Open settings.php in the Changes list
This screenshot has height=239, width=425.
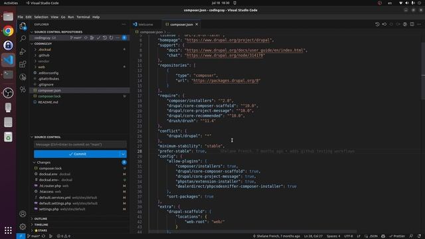49,209
